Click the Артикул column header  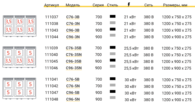coord(51,5)
